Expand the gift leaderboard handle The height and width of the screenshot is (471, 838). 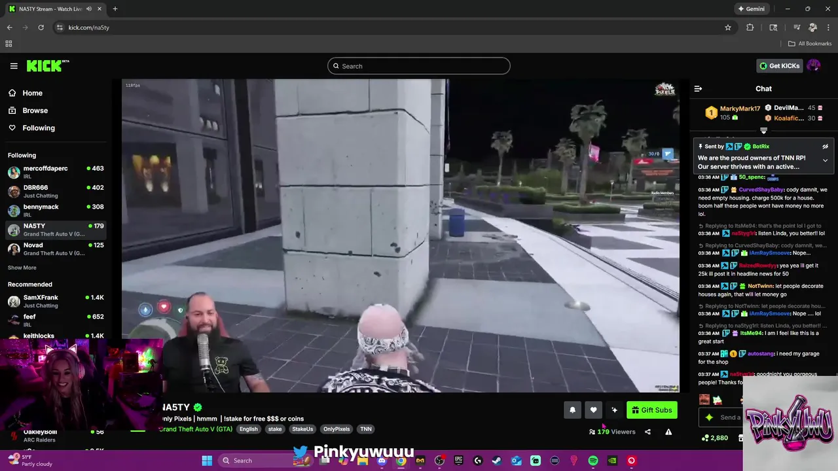coord(763,130)
